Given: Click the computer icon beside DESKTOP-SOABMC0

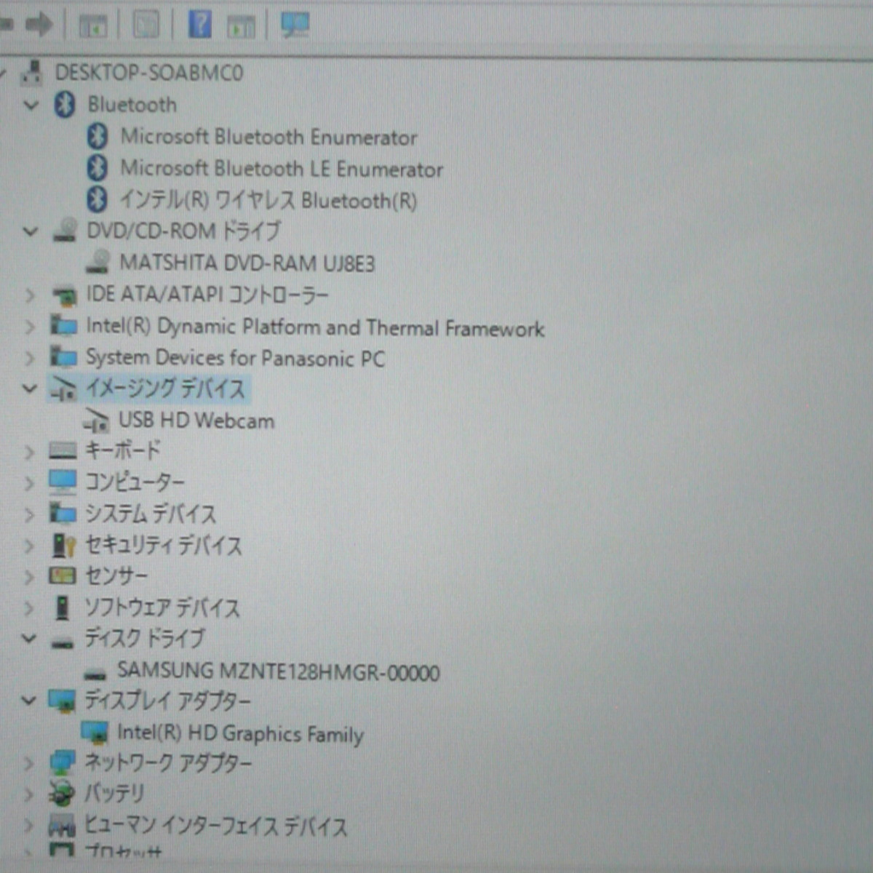Looking at the screenshot, I should pyautogui.click(x=32, y=72).
